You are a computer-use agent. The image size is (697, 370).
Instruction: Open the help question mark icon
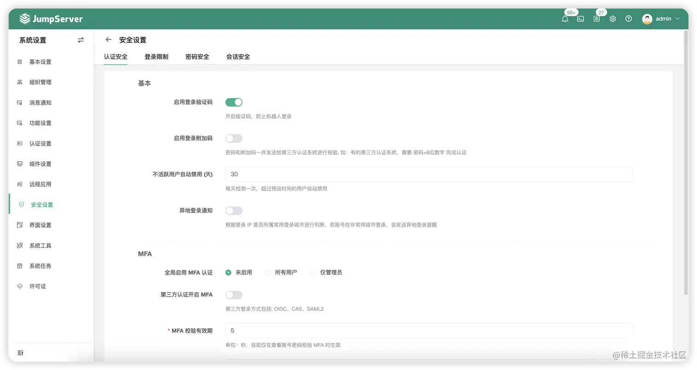pos(628,19)
